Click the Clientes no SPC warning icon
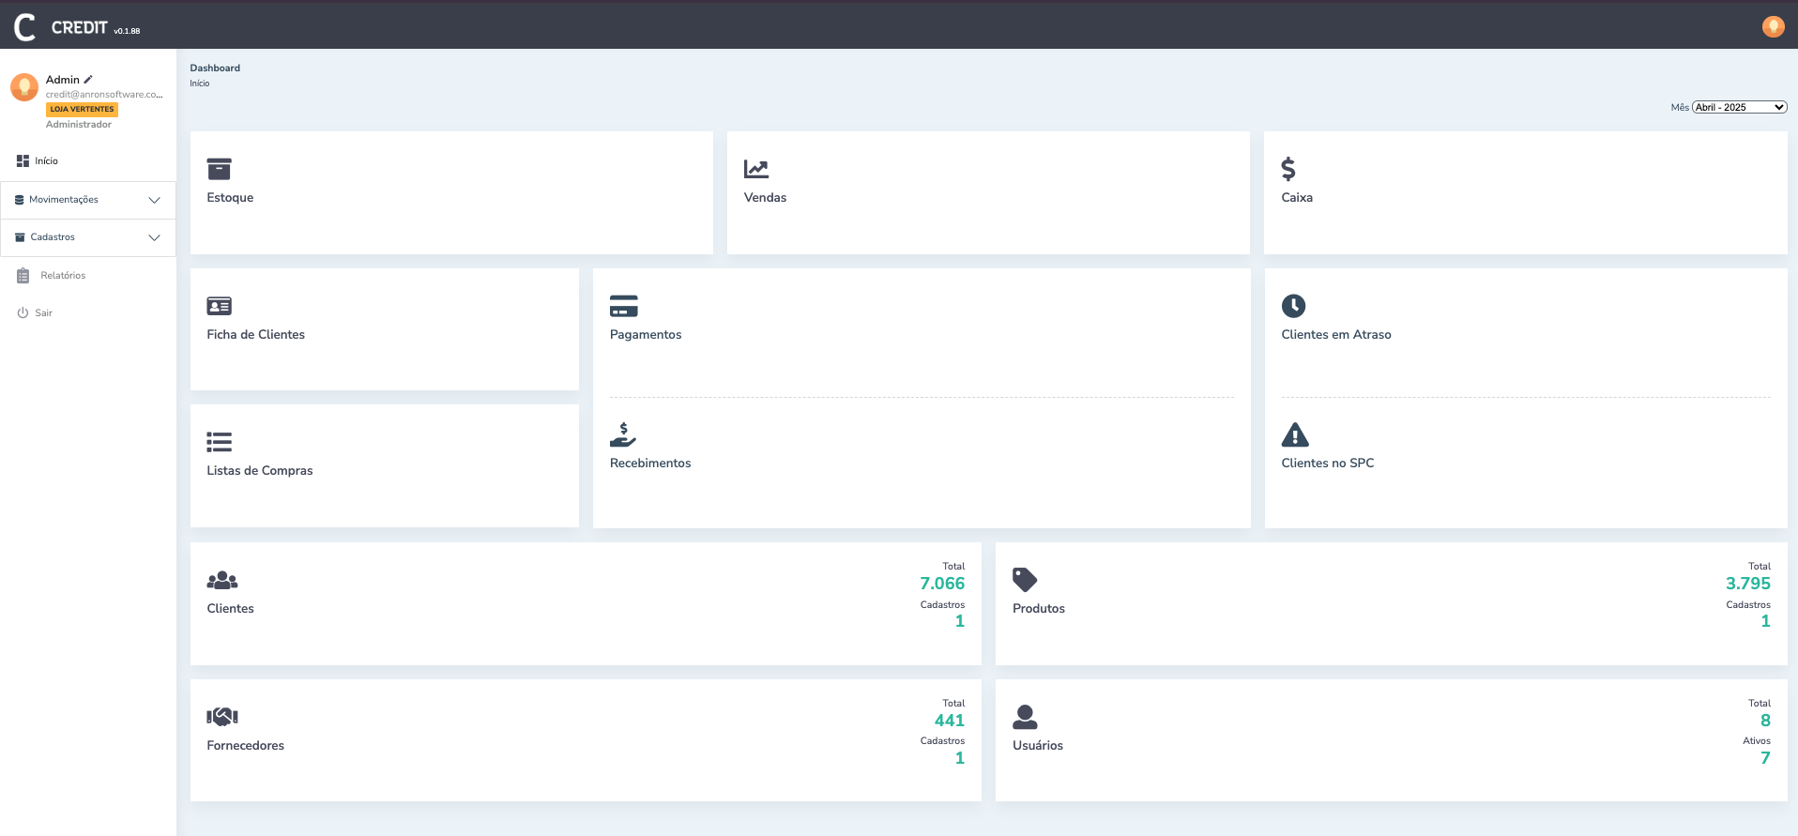Screen dimensions: 1798x836 1294,435
